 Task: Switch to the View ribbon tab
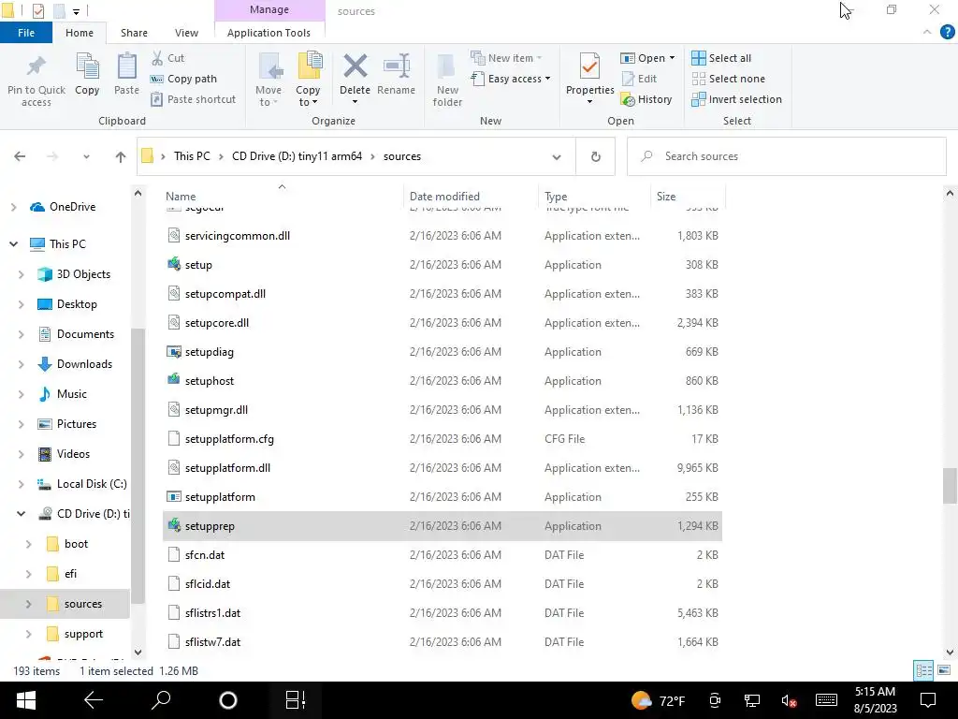coord(186,33)
